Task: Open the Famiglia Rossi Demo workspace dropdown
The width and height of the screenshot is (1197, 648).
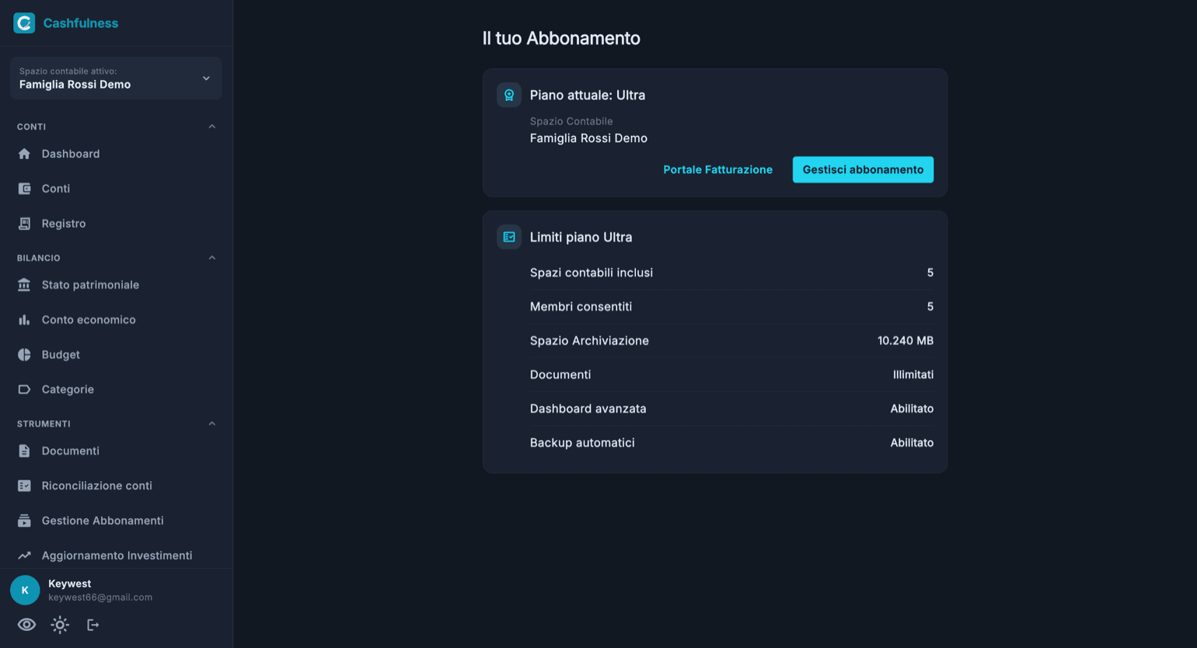Action: (116, 78)
